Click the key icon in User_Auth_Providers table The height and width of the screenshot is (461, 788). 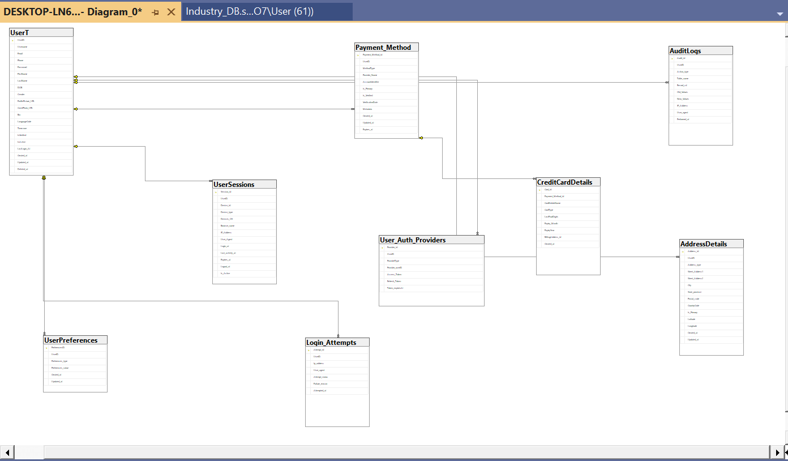(x=382, y=247)
